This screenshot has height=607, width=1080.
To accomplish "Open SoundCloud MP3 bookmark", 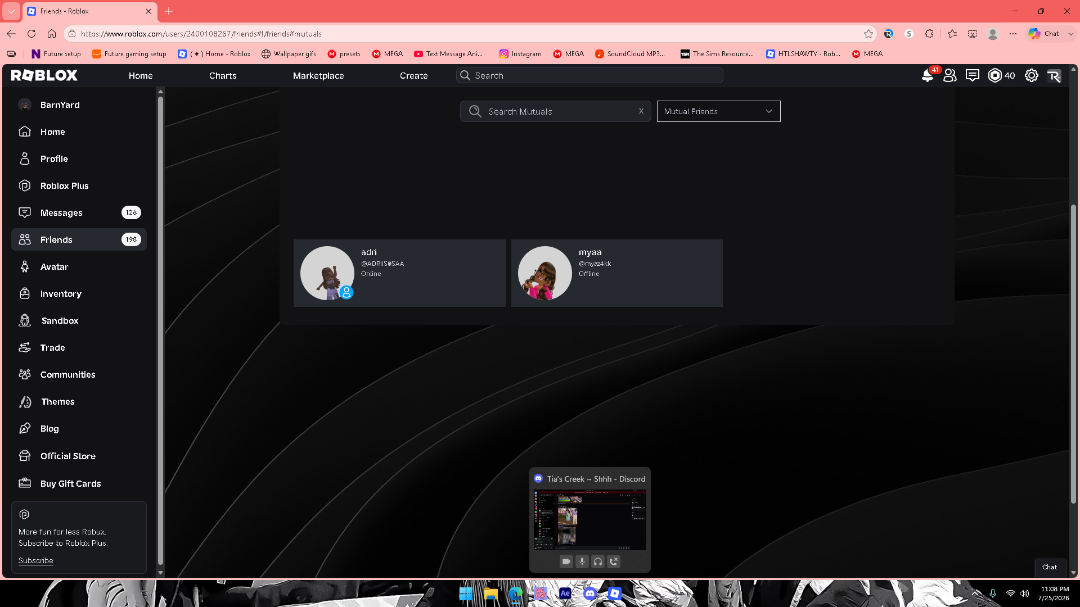I will [x=630, y=54].
